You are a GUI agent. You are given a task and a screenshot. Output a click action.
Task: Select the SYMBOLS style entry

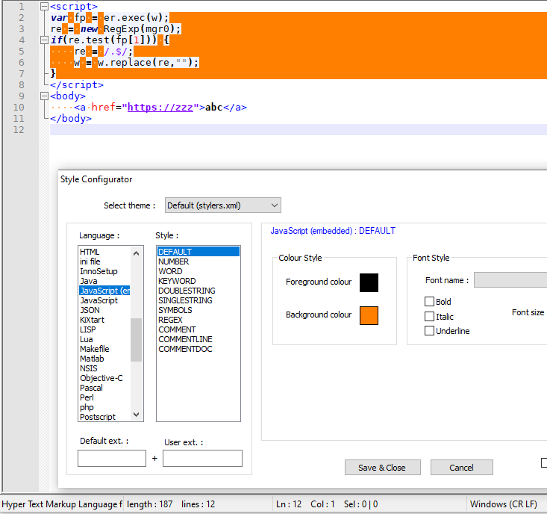coord(199,310)
